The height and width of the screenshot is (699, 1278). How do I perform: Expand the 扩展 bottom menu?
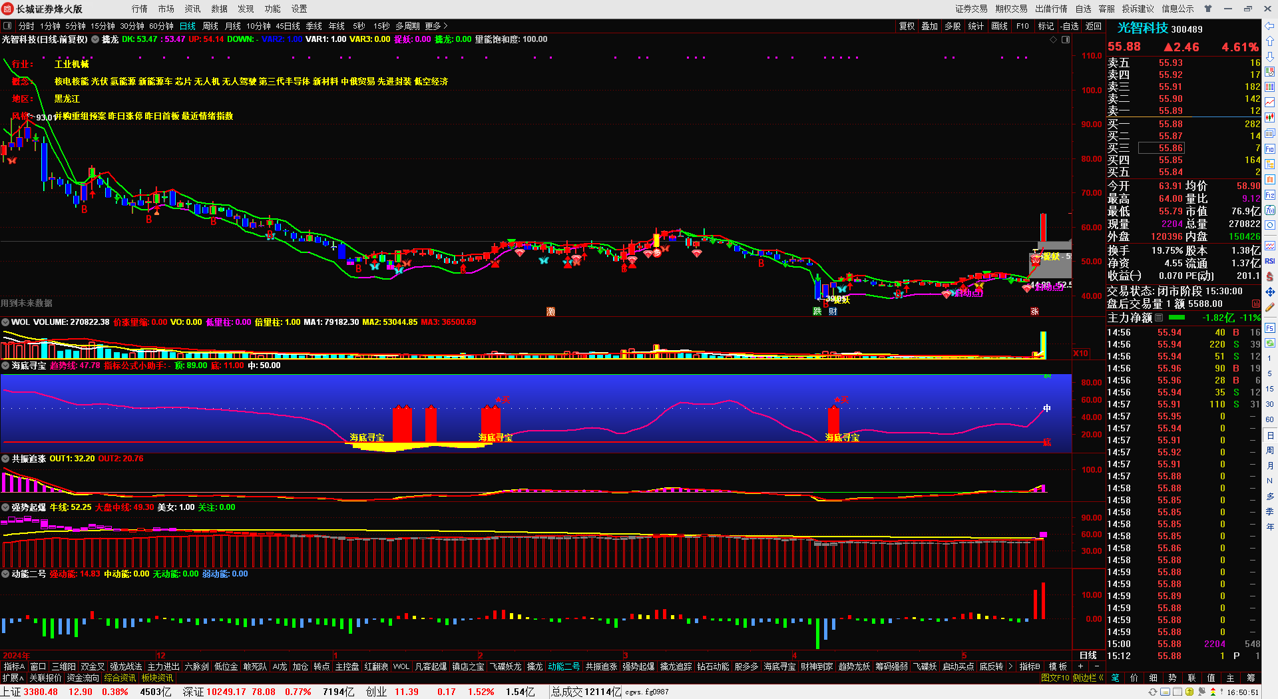coord(13,678)
